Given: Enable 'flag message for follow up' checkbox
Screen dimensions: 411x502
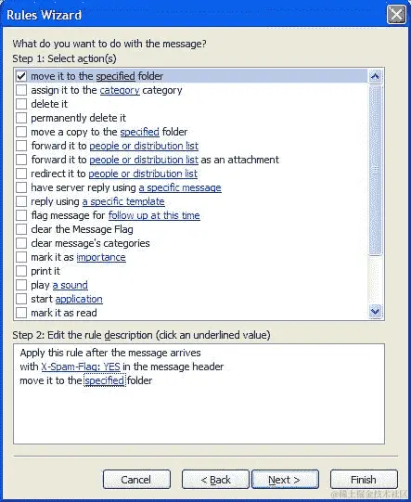Looking at the screenshot, I should [x=21, y=215].
